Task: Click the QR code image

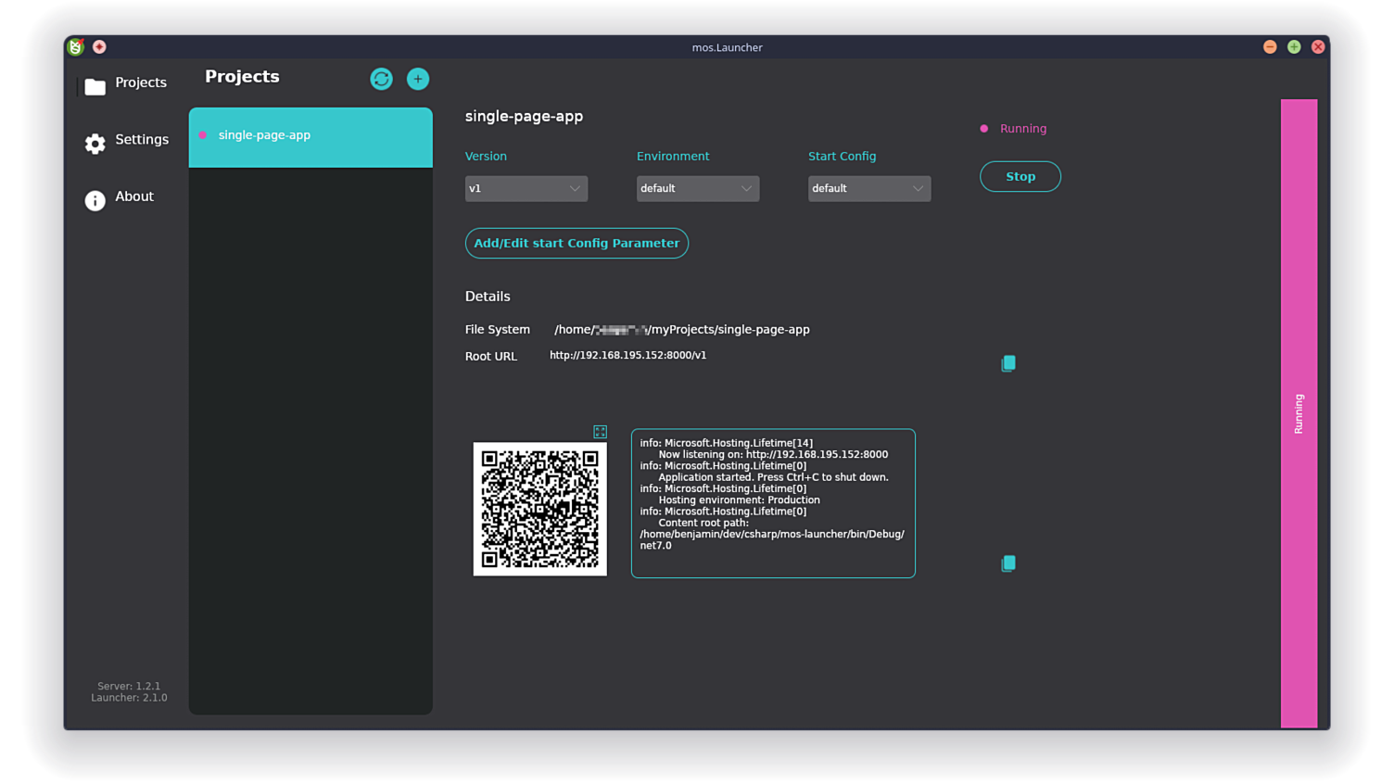Action: [539, 508]
